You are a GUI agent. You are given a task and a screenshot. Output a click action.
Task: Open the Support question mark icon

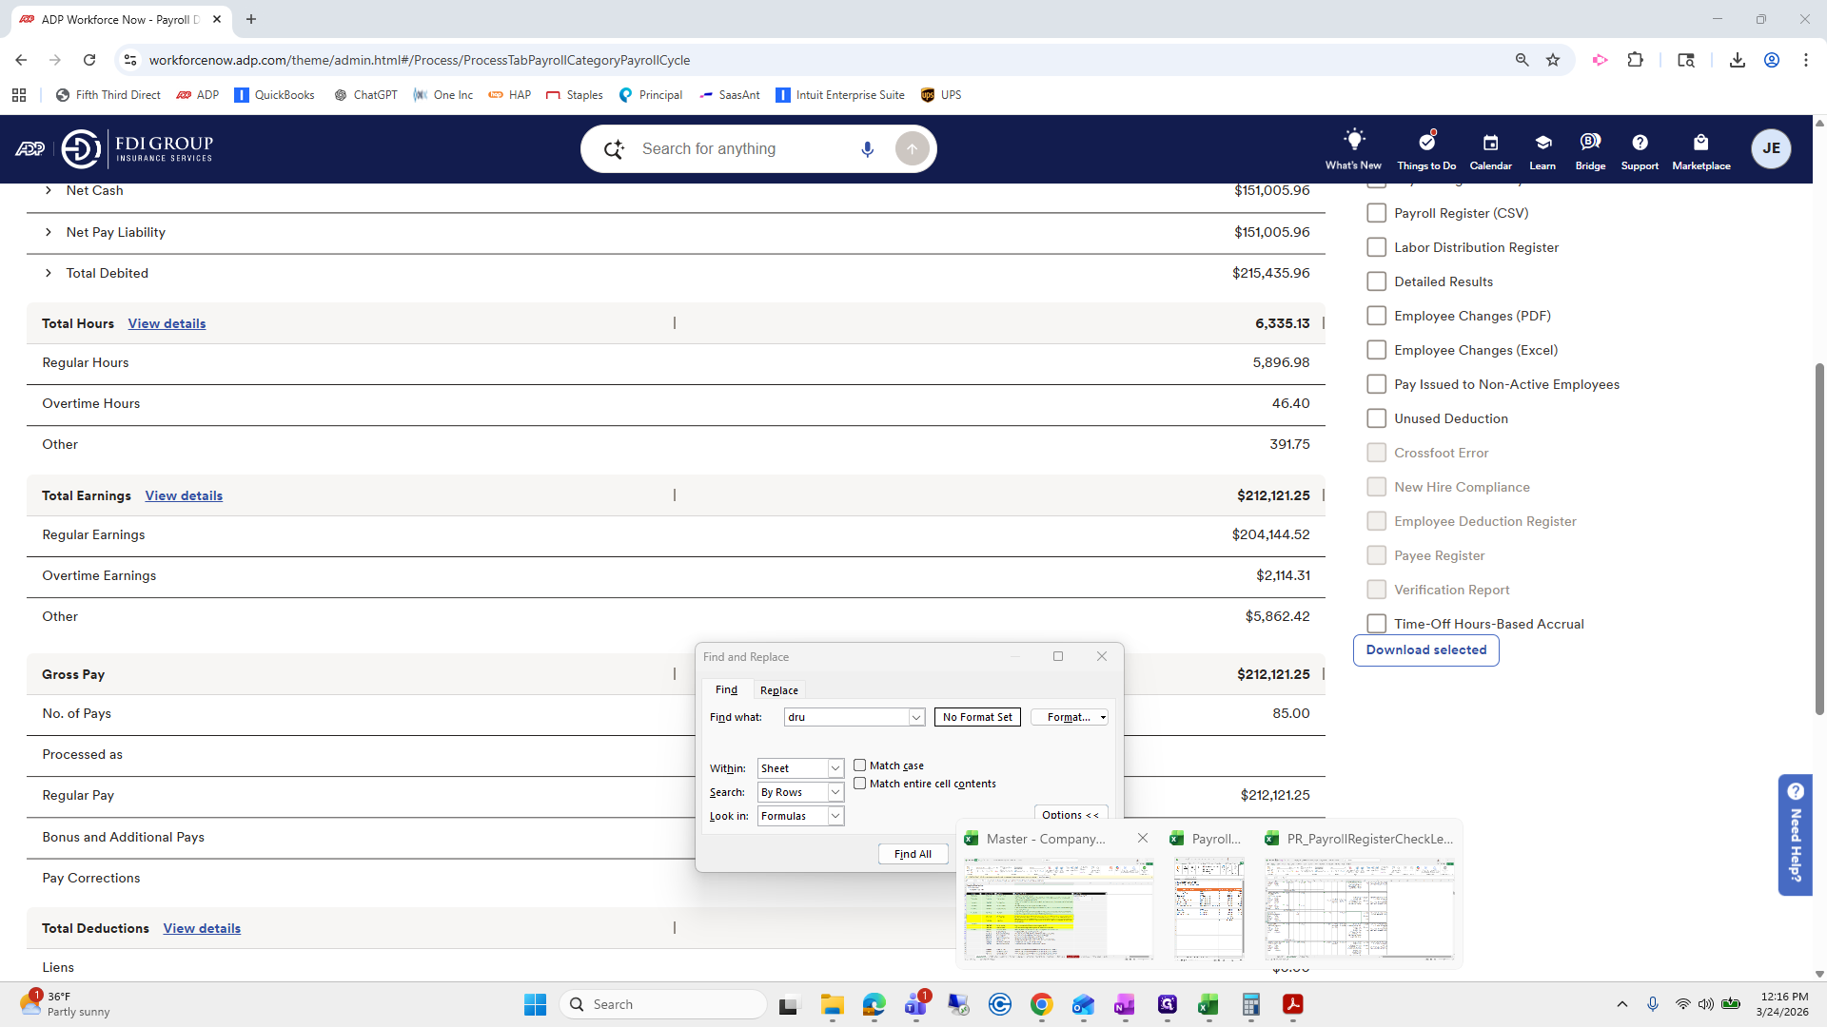tap(1640, 143)
